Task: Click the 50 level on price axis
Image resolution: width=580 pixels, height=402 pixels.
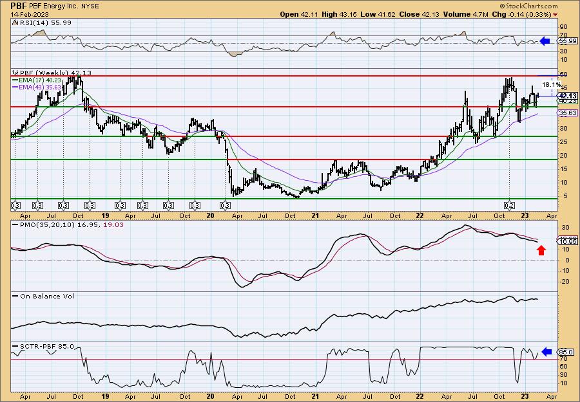Action: [x=563, y=75]
